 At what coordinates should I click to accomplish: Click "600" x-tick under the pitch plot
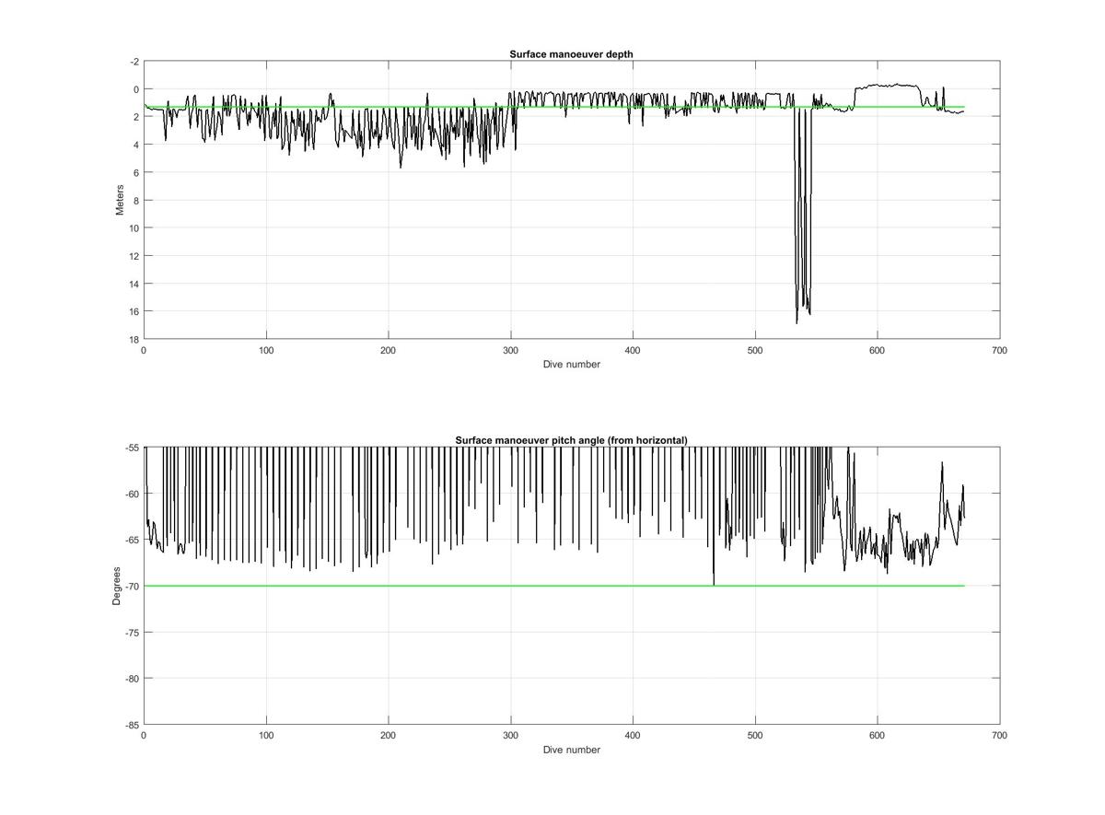878,736
